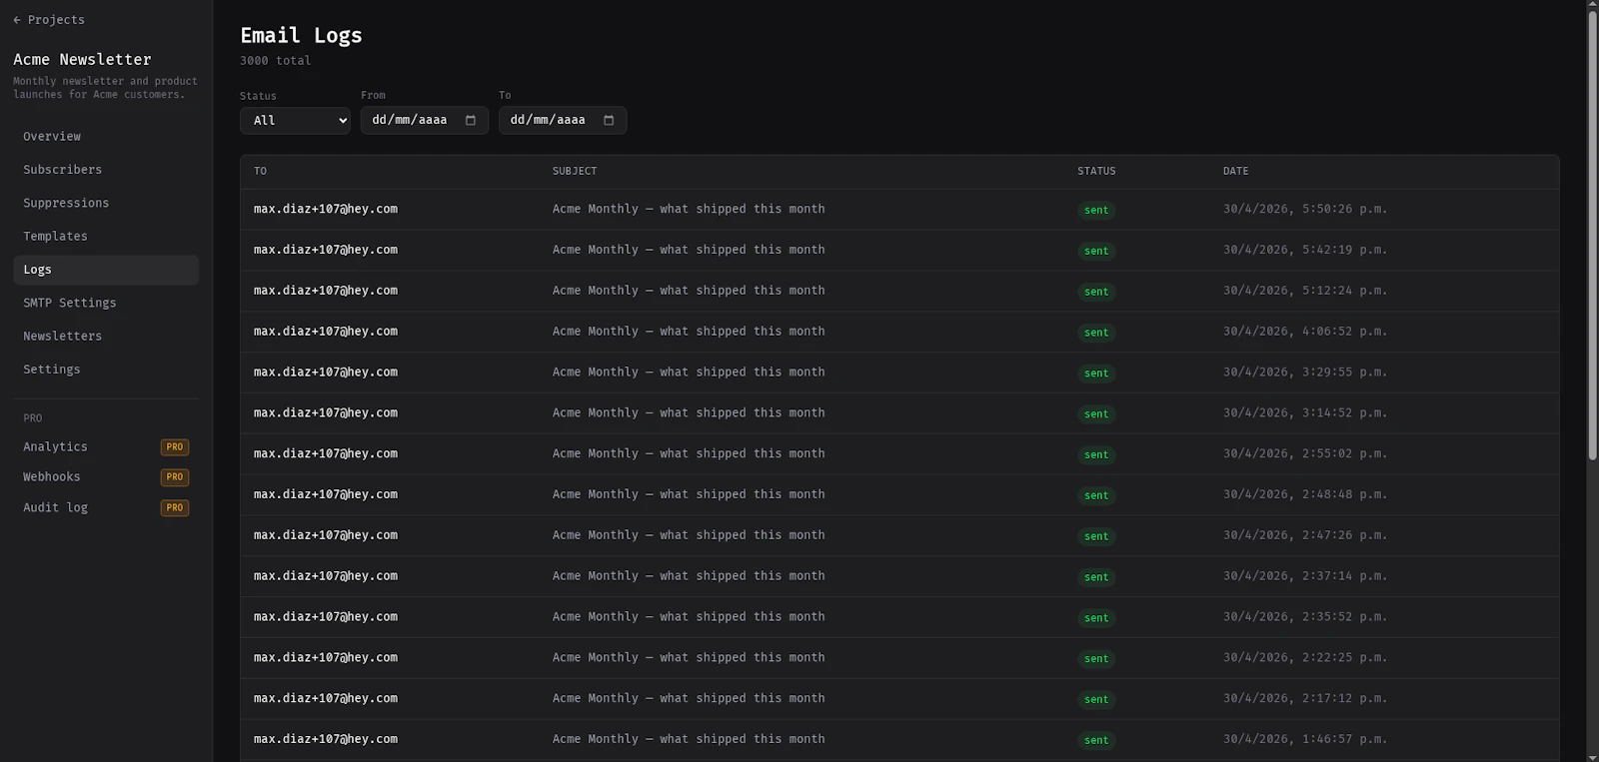Viewport: 1599px width, 762px height.
Task: Open the Status filter dropdown
Action: point(295,121)
